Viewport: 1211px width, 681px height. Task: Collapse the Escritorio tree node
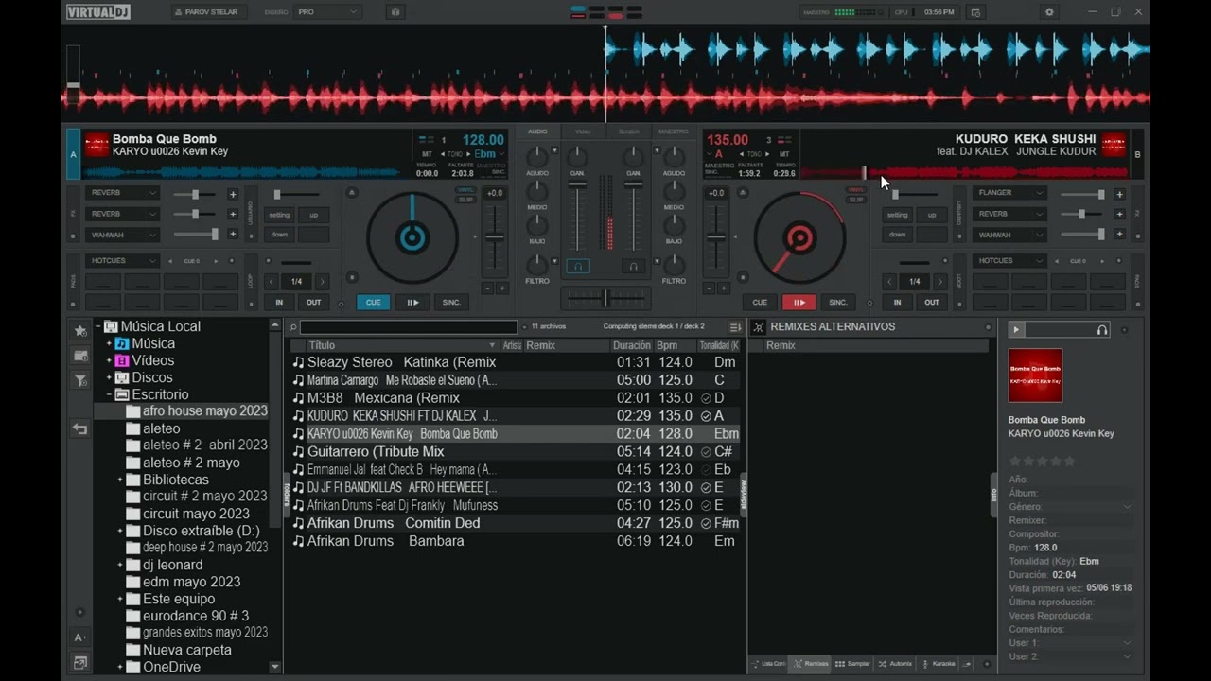click(110, 394)
